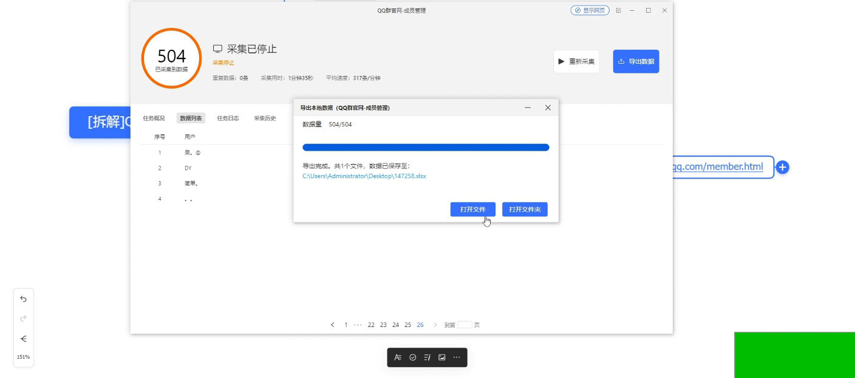Image resolution: width=855 pixels, height=378 pixels.
Task: Select page 26 in pagination
Action: coord(420,325)
